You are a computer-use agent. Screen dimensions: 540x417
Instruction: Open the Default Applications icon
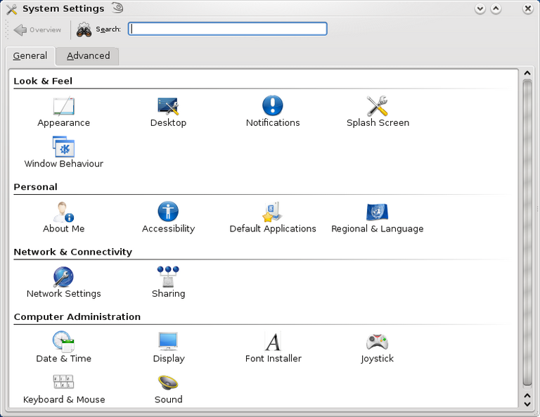(x=273, y=212)
